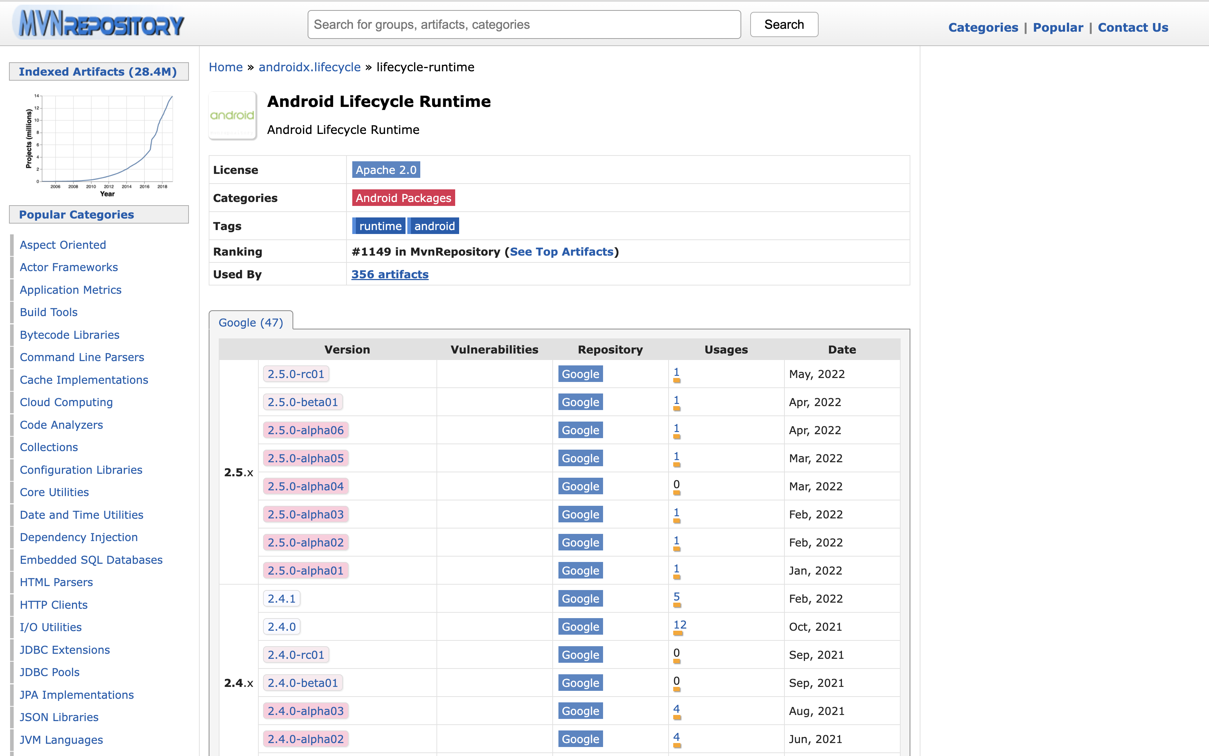Screen dimensions: 1209x756
Task: Open version 2.5.0-rc01
Action: 296,374
